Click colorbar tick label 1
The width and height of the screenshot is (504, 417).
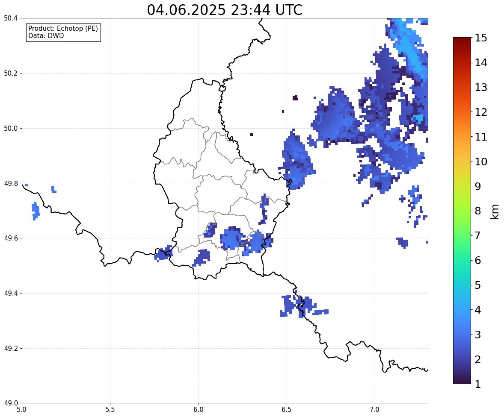(477, 384)
